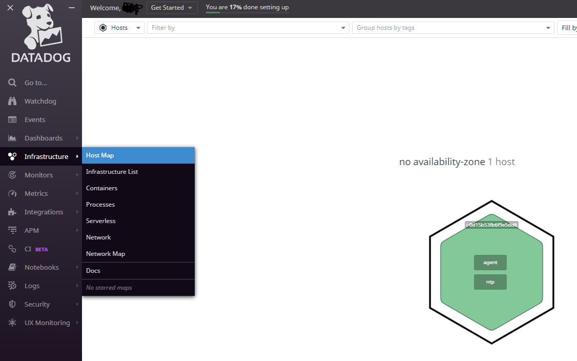Click the Go to search magnifier icon
This screenshot has width=577, height=361.
pos(12,83)
